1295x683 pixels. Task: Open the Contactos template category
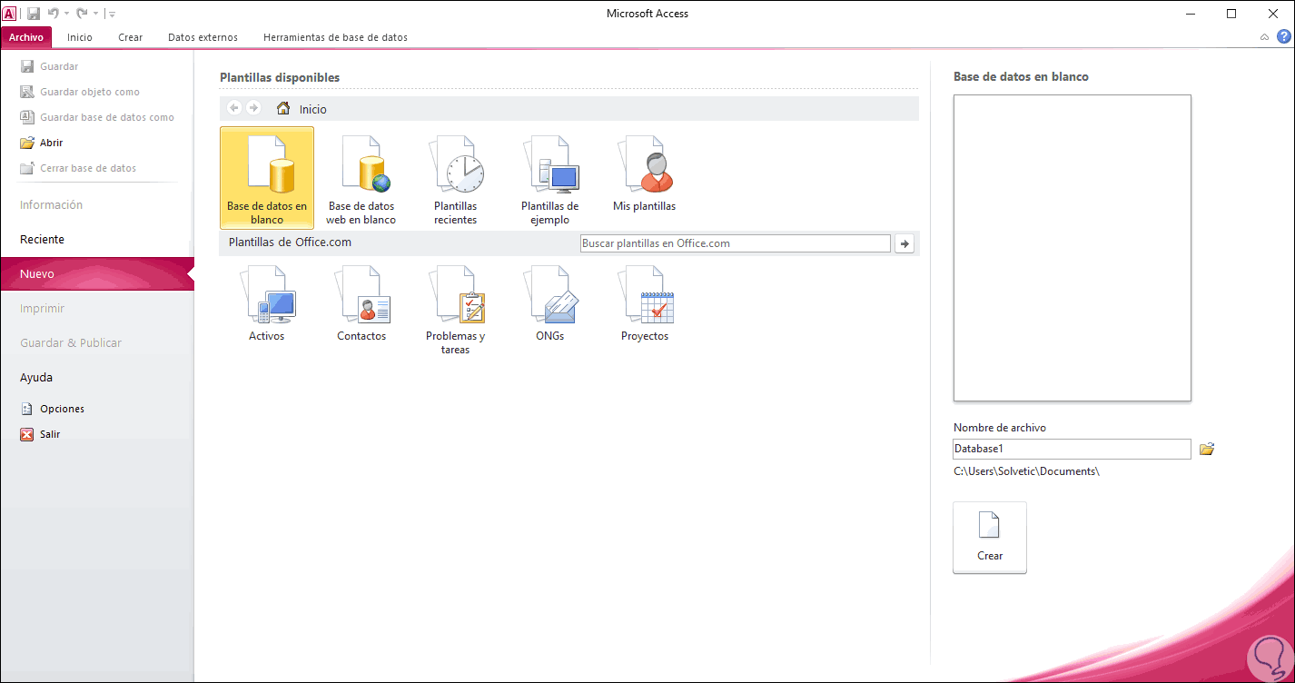(x=361, y=305)
